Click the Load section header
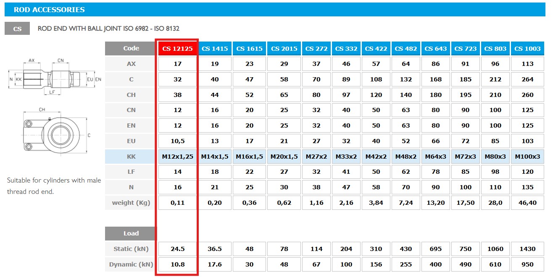Viewport: 553px width, 277px height. click(131, 233)
